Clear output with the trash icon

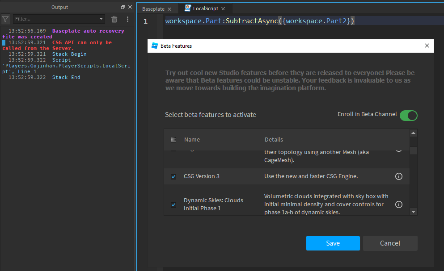pos(114,19)
